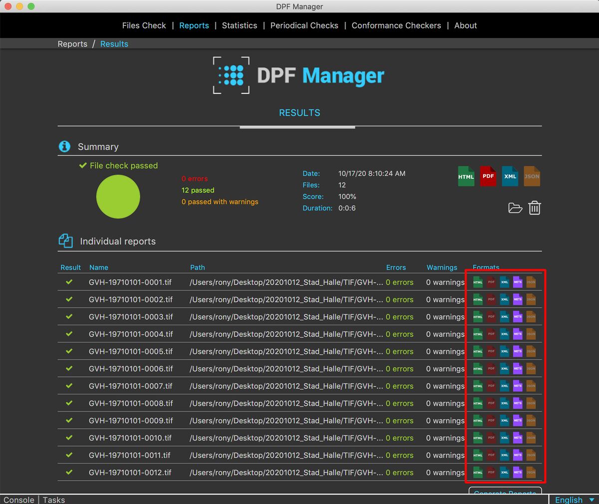The width and height of the screenshot is (599, 504).
Task: Open the XML summary report icon
Action: [510, 176]
